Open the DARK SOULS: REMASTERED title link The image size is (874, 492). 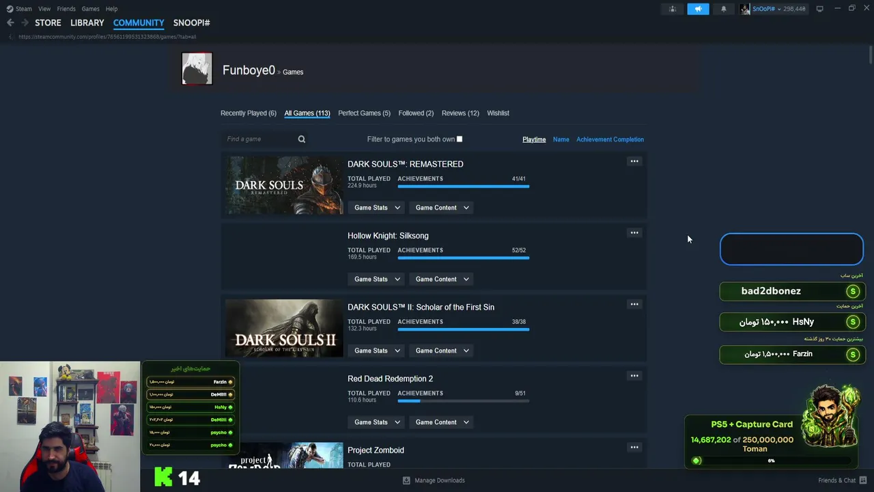tap(406, 164)
